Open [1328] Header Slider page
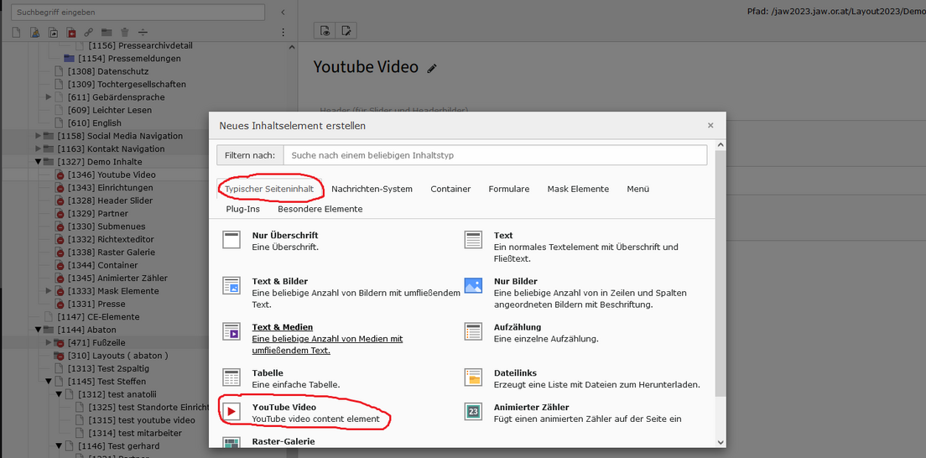Screen dimensions: 926x458 (x=110, y=200)
